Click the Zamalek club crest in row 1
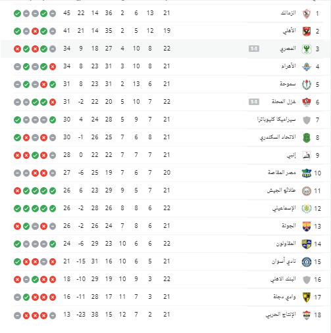This screenshot has height=333, width=331. (x=307, y=14)
